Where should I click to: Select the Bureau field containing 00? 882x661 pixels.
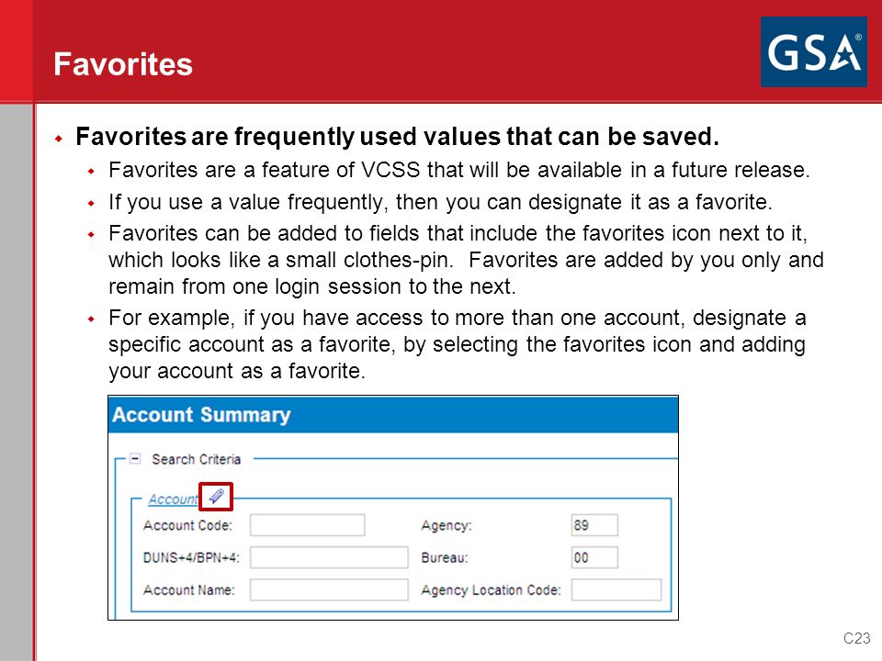(x=594, y=557)
